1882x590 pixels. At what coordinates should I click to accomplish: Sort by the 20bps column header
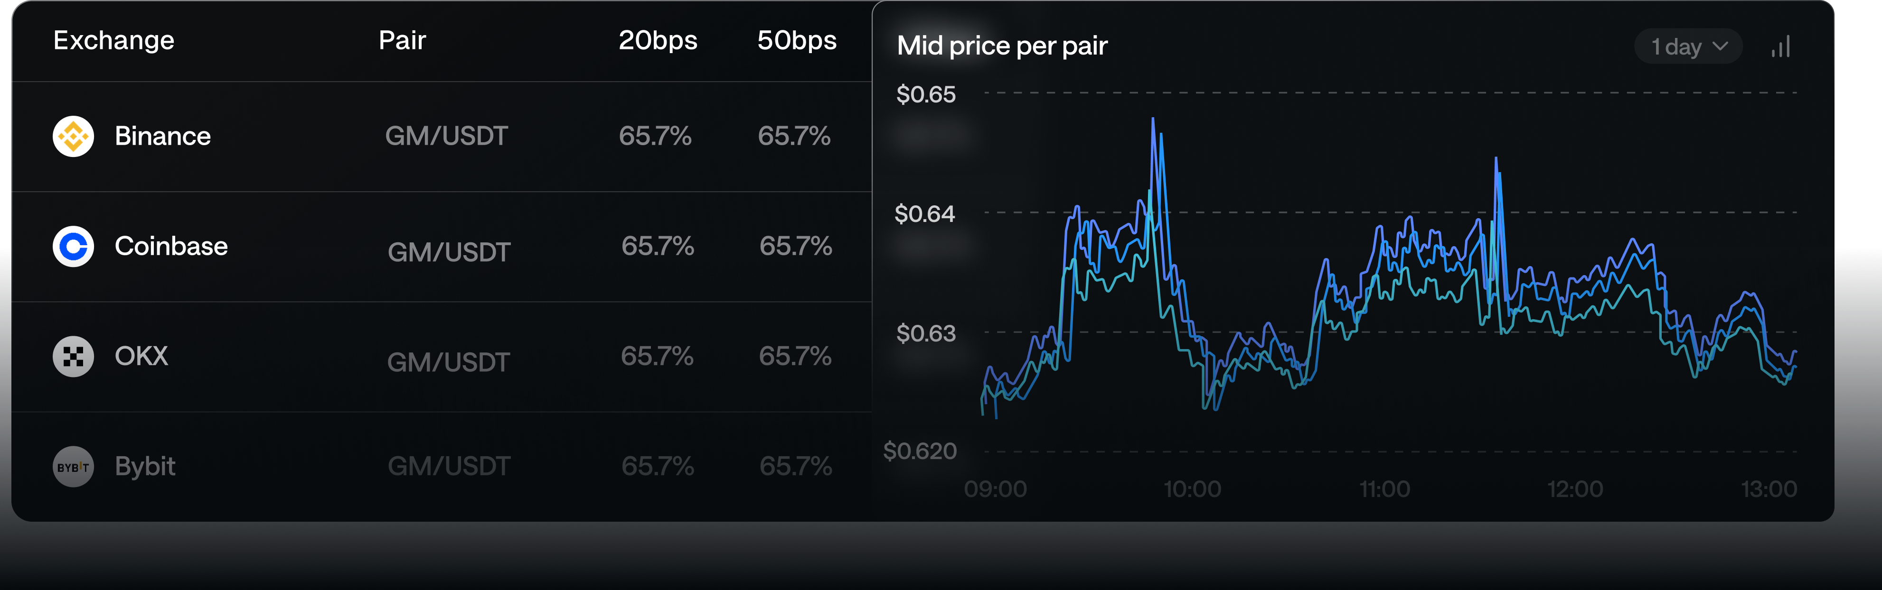[x=658, y=41]
